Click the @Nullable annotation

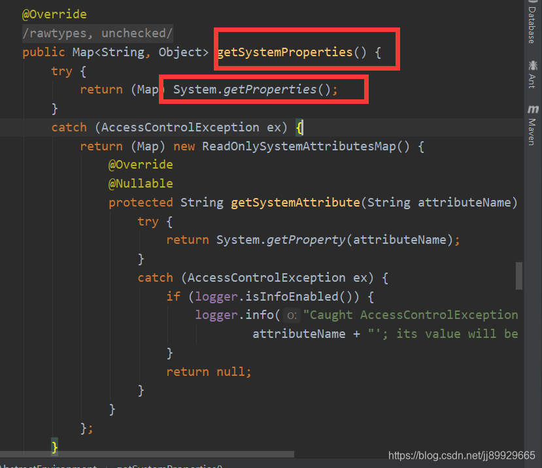coord(141,184)
